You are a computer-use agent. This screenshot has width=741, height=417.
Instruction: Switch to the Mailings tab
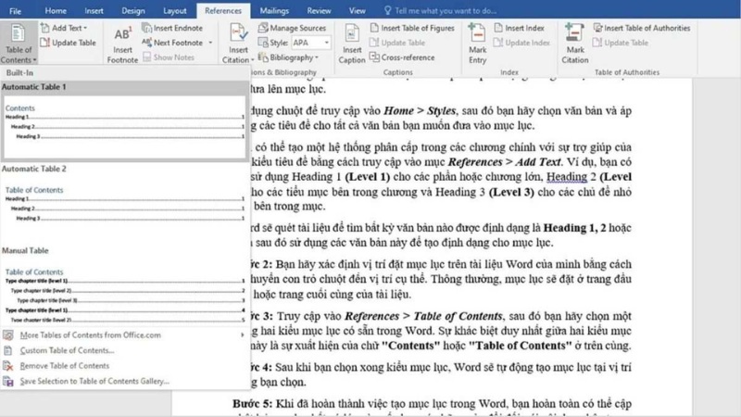coord(273,11)
